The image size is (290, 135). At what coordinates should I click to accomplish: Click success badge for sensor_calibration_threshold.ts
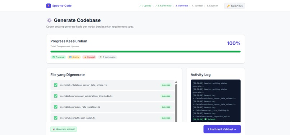coord(166,96)
